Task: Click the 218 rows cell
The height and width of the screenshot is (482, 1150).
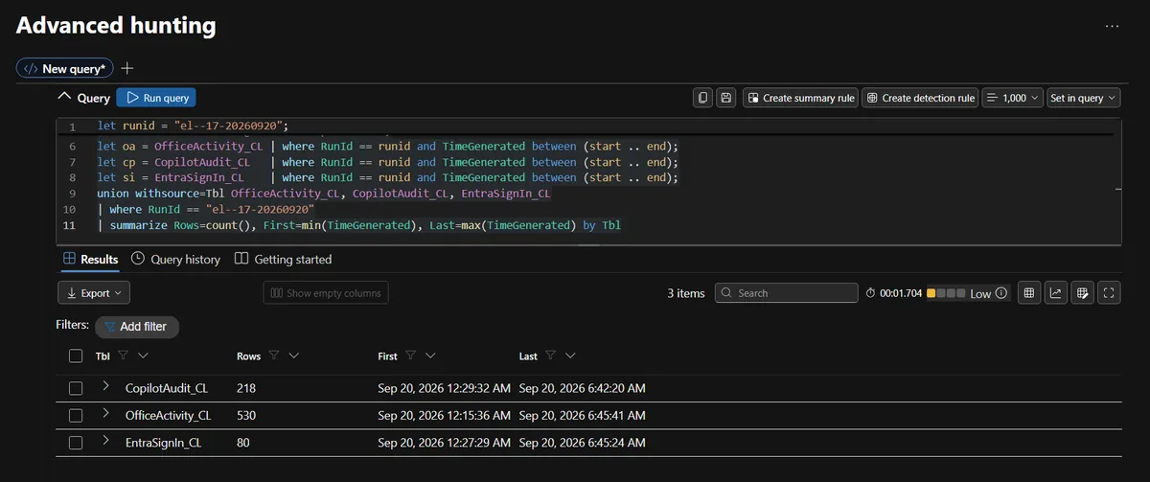Action: point(246,388)
